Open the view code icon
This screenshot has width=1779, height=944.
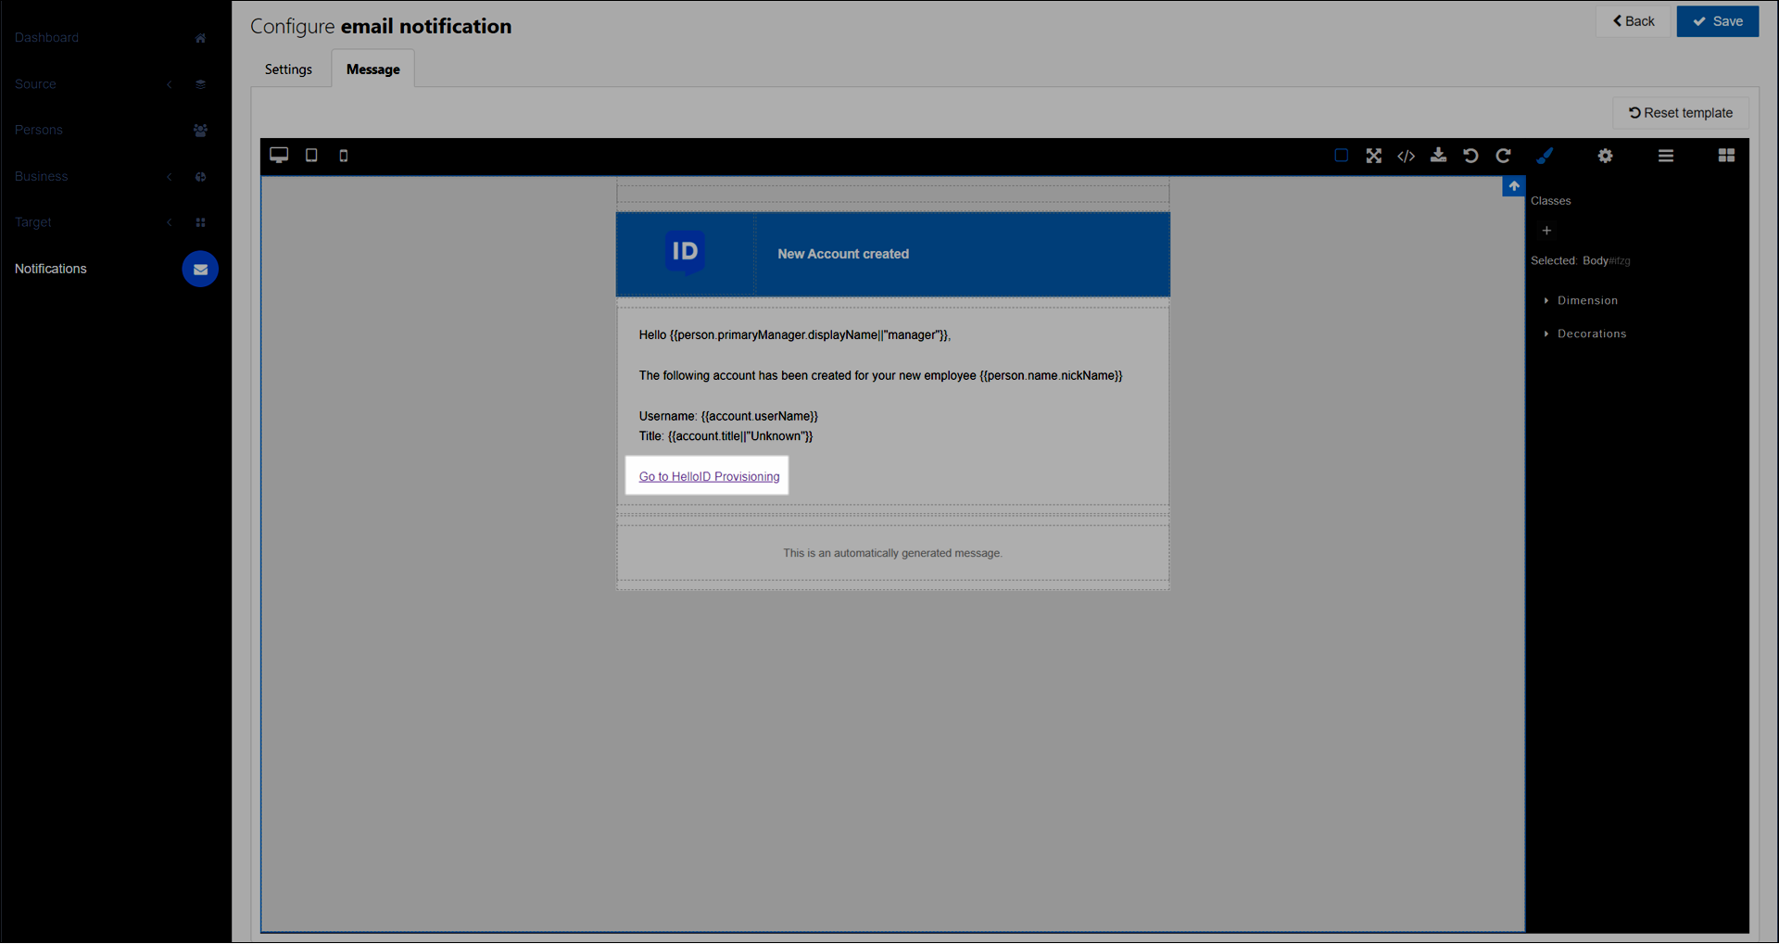[1407, 156]
